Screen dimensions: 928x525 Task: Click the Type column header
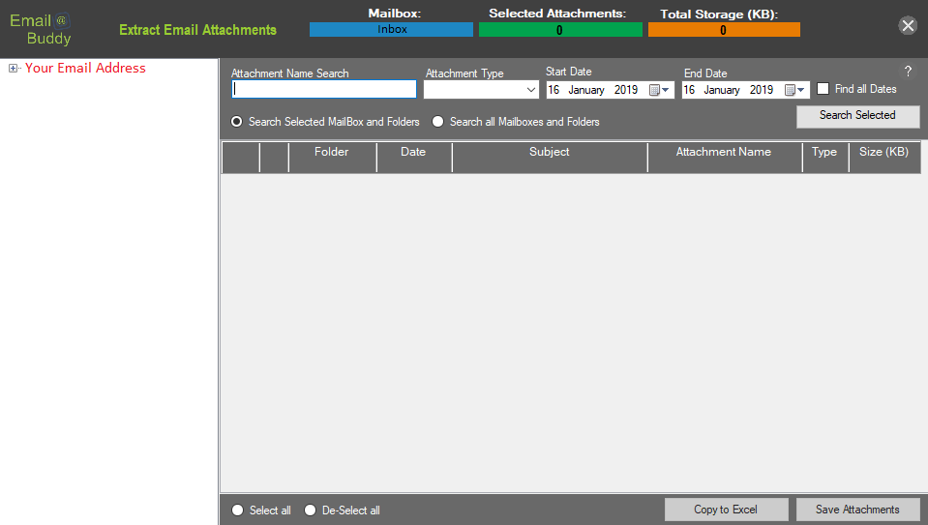825,157
